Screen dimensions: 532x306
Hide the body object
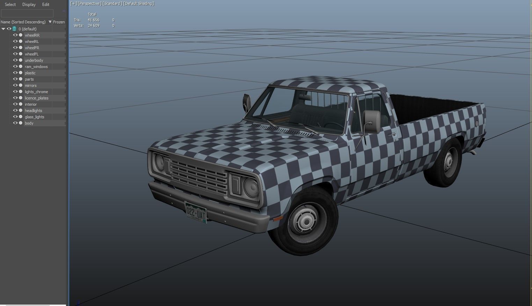pos(15,123)
